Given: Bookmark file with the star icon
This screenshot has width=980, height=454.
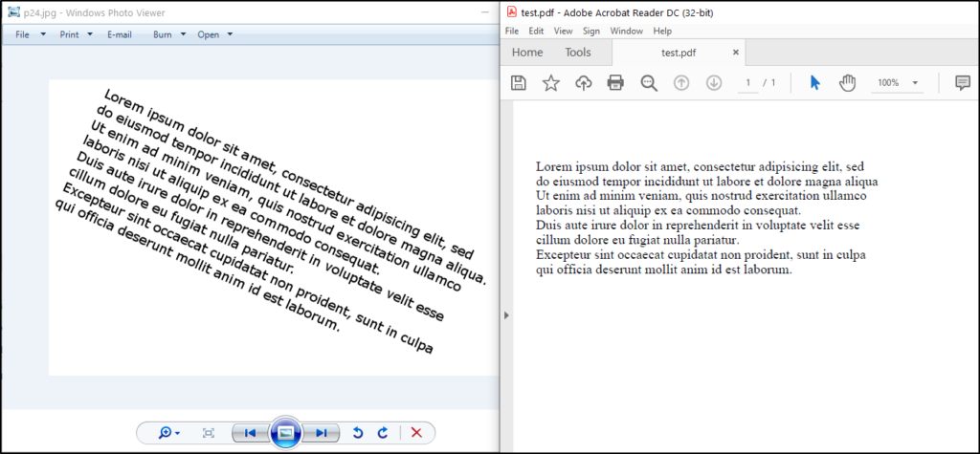Looking at the screenshot, I should (x=551, y=83).
